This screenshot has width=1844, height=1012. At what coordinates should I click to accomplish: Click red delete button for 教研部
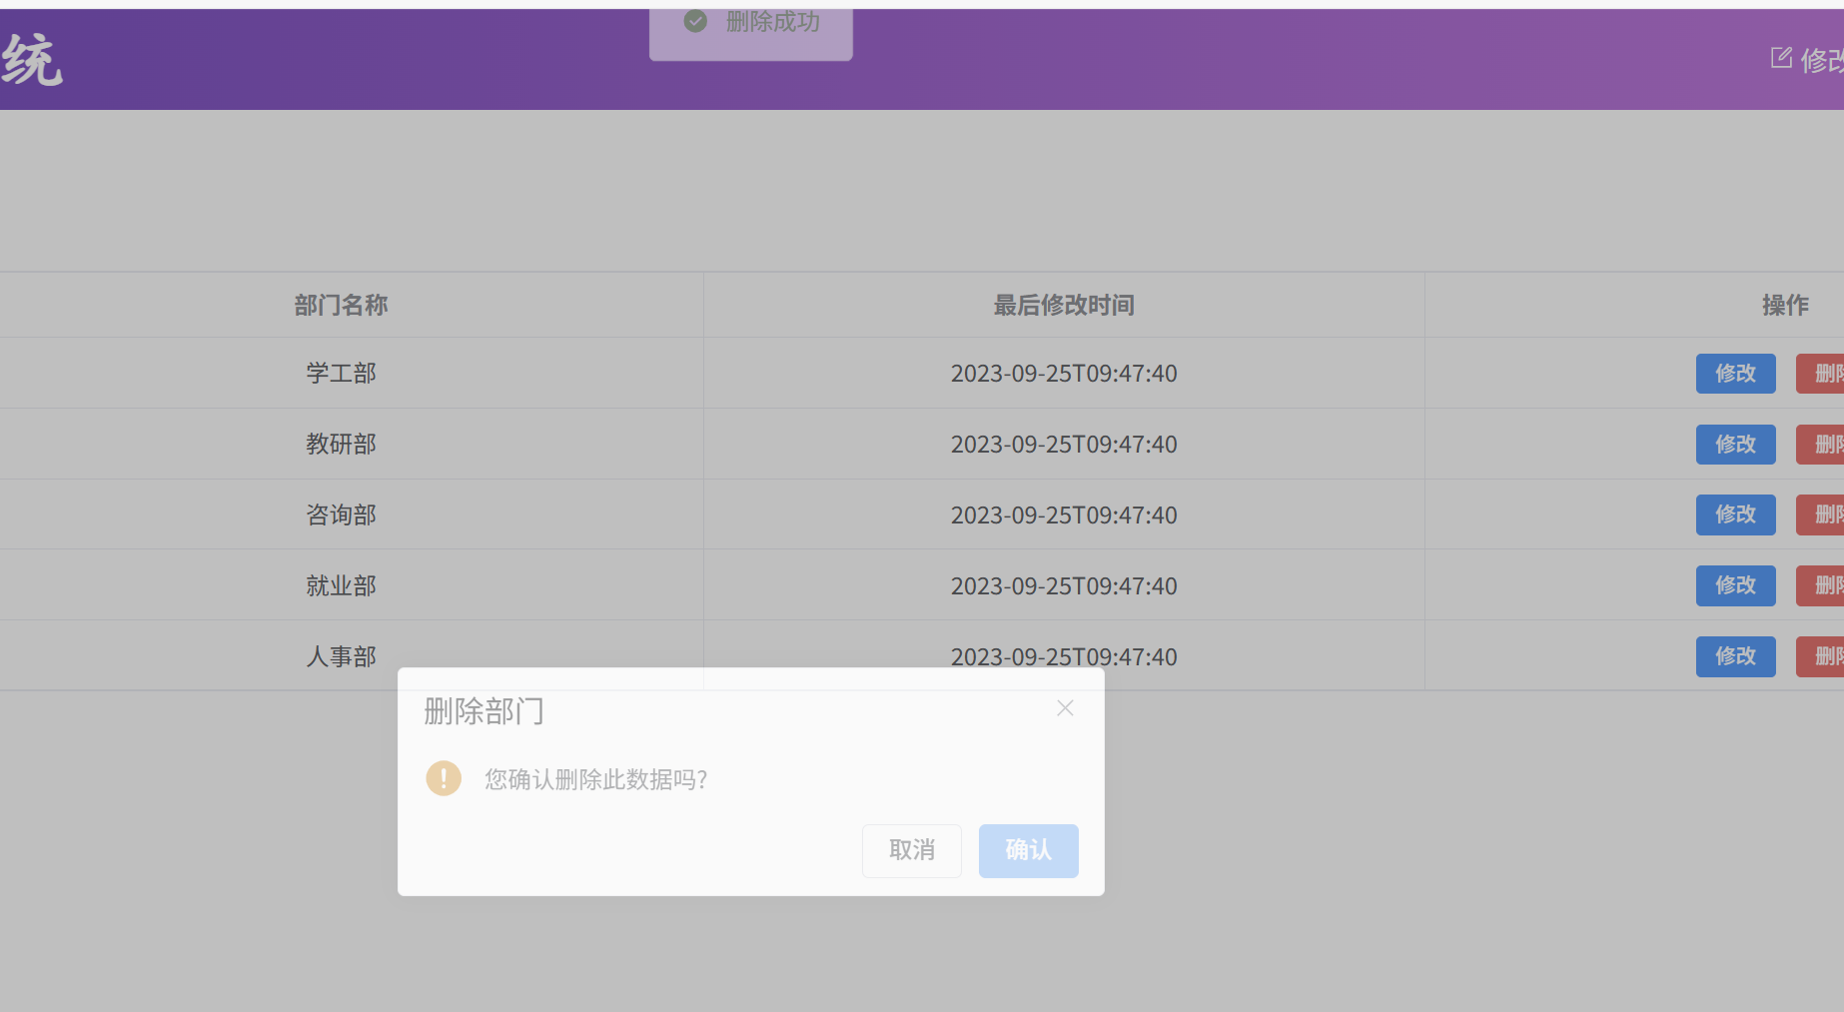[1822, 445]
